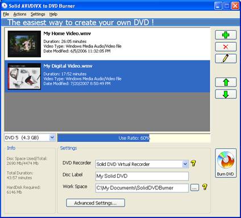Click the green plus add video icon
This screenshot has height=218, width=241.
tap(226, 35)
